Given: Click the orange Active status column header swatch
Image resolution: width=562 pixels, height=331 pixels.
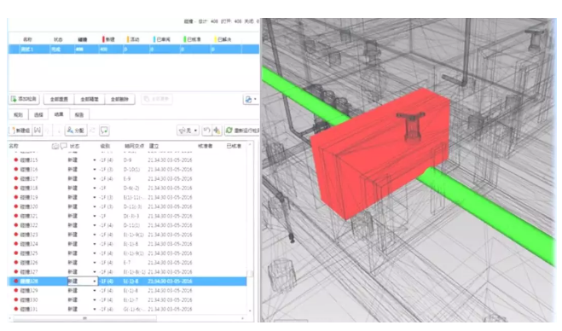Looking at the screenshot, I should (128, 39).
